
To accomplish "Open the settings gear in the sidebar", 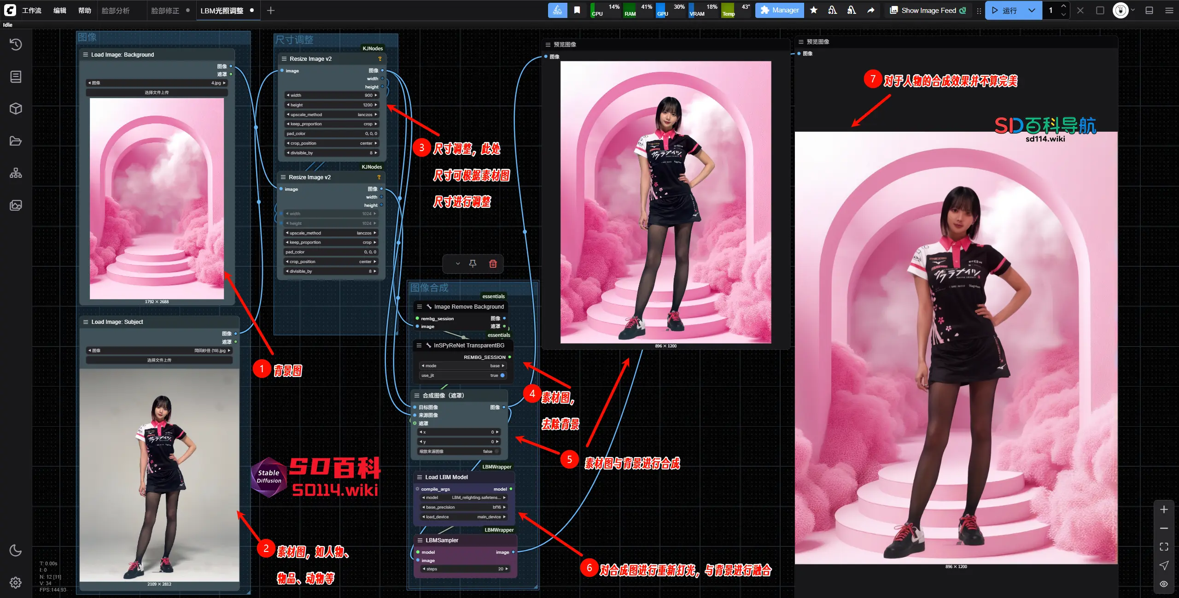I will (16, 582).
